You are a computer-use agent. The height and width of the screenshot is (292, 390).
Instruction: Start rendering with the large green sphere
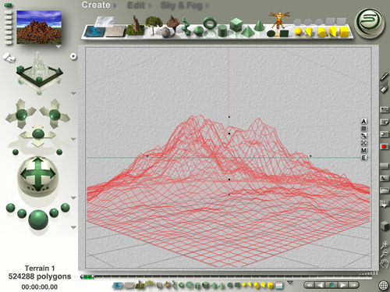coord(38,219)
